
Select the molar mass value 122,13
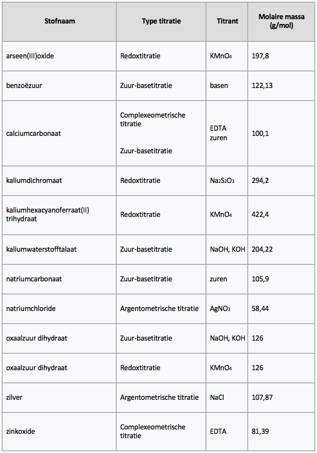tap(263, 85)
